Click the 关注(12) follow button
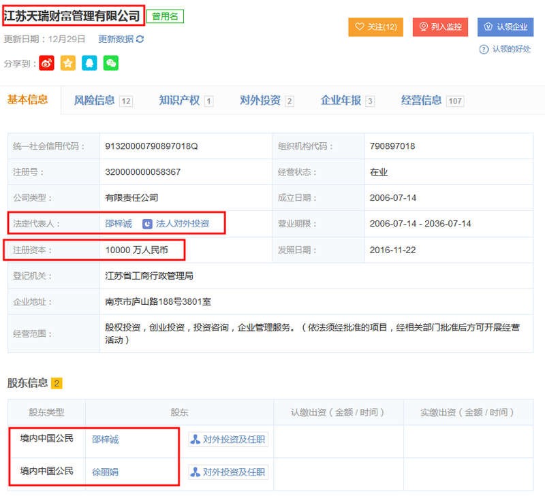Viewport: 545px width, 496px height. 376,27
